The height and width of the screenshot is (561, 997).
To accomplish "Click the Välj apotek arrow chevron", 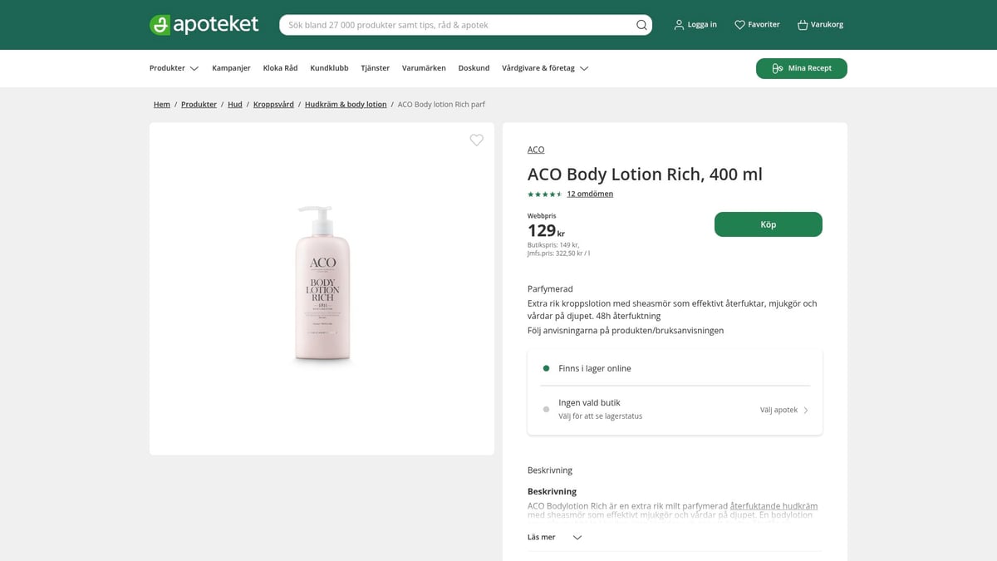I will (806, 410).
